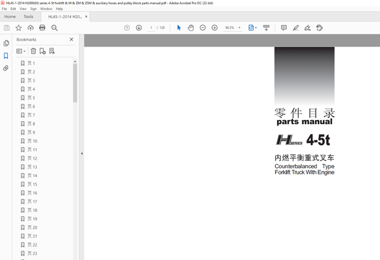
Task: Open the Attachments paperclip panel
Action: pos(6,68)
